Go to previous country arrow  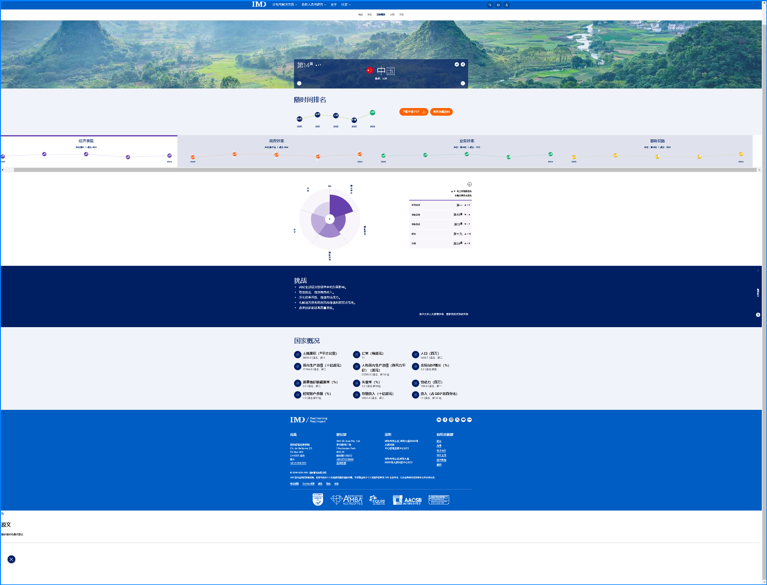point(299,83)
